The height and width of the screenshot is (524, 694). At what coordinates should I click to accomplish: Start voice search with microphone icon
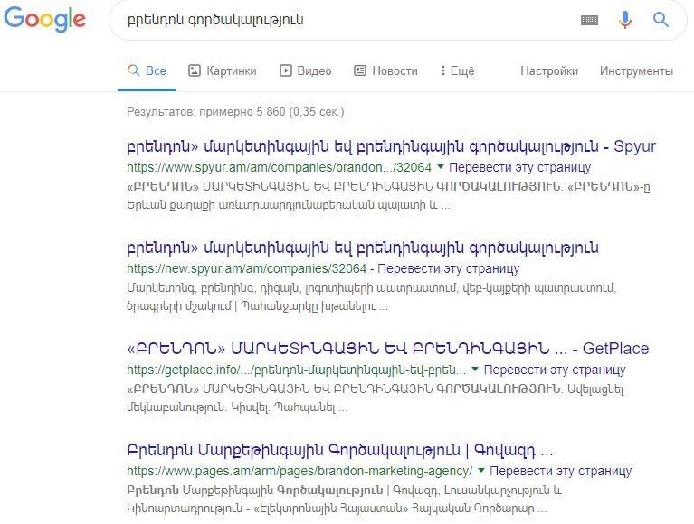tap(625, 20)
